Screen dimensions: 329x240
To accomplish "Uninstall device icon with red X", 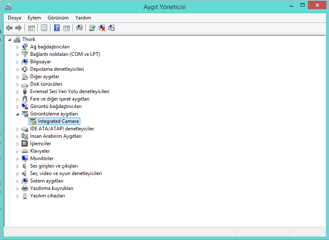I will coord(102,28).
